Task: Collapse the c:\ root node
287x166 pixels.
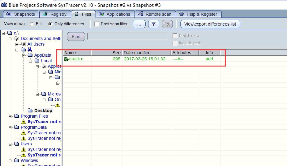Action: 3,33
